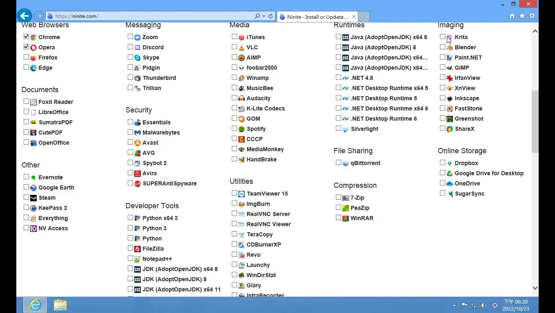The width and height of the screenshot is (555, 313).
Task: Open a new blank browser tab
Action: pos(364,17)
